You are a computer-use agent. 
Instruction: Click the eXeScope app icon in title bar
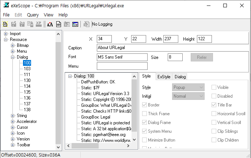6,5
